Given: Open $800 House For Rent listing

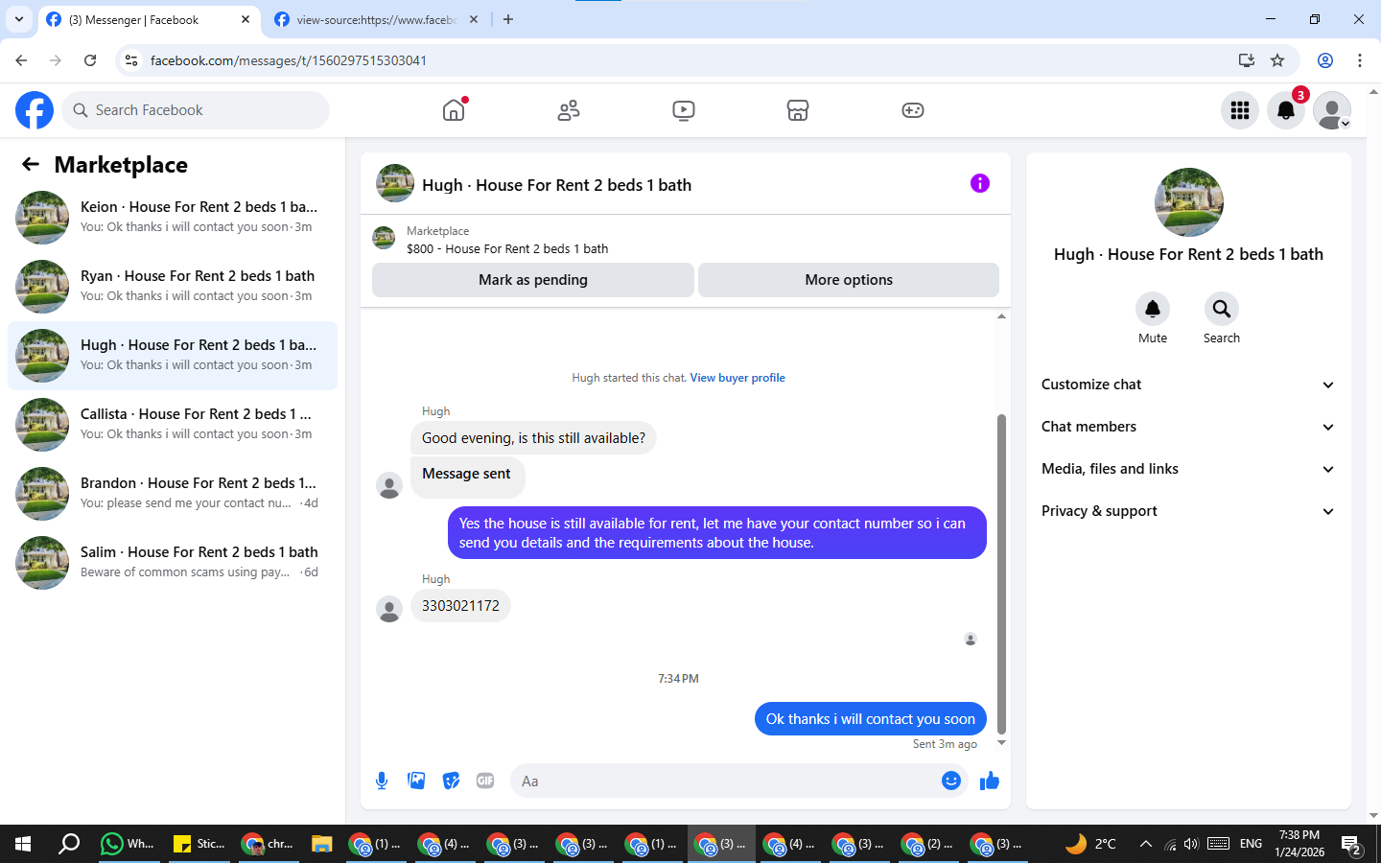Looking at the screenshot, I should pyautogui.click(x=507, y=248).
